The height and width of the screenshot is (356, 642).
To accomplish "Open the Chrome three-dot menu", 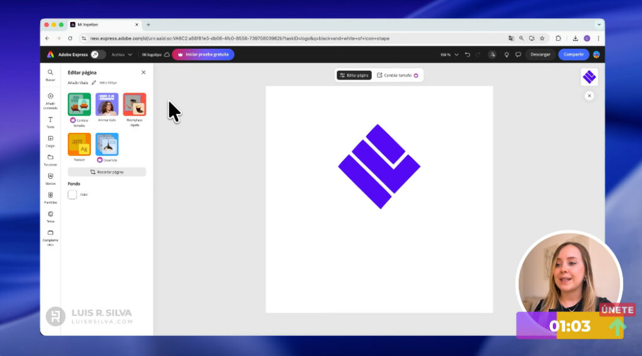I will click(598, 38).
